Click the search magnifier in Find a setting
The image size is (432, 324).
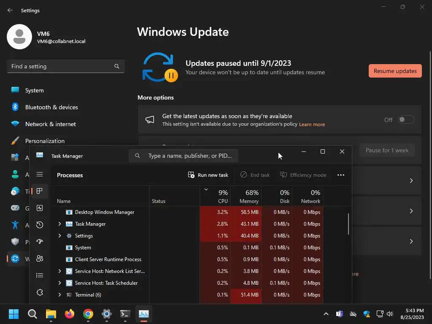click(x=117, y=66)
